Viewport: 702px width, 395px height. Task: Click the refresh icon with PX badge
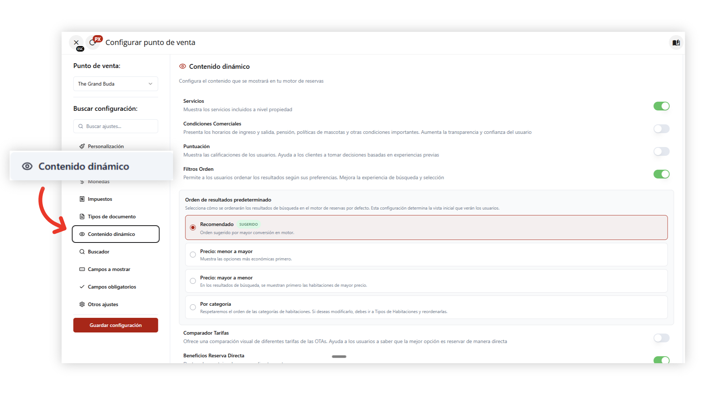click(93, 43)
